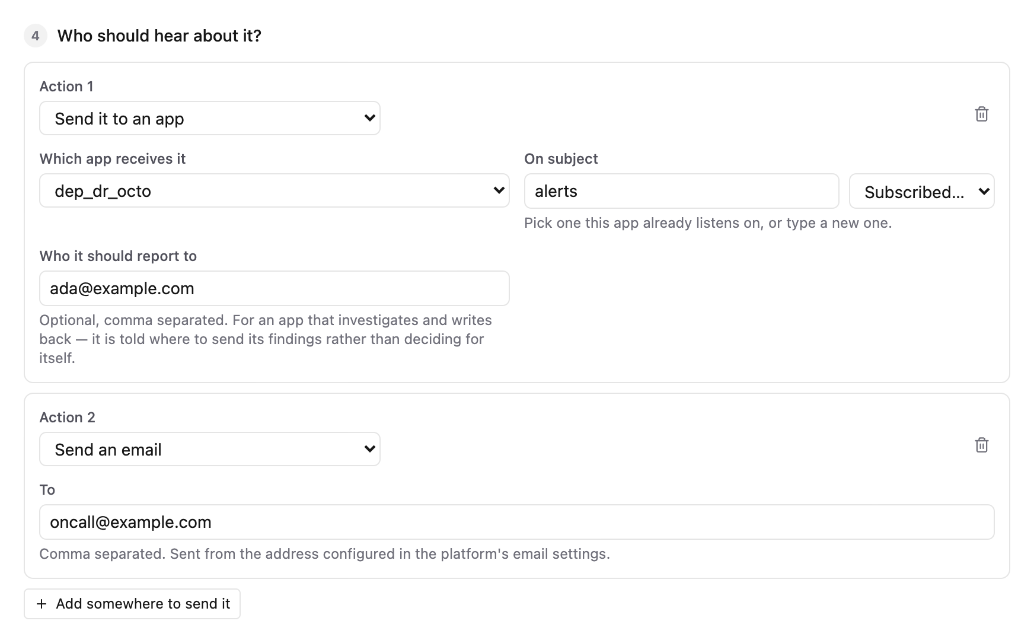Image resolution: width=1034 pixels, height=643 pixels.
Task: Click the 'Who it should report to' label
Action: [x=118, y=256]
